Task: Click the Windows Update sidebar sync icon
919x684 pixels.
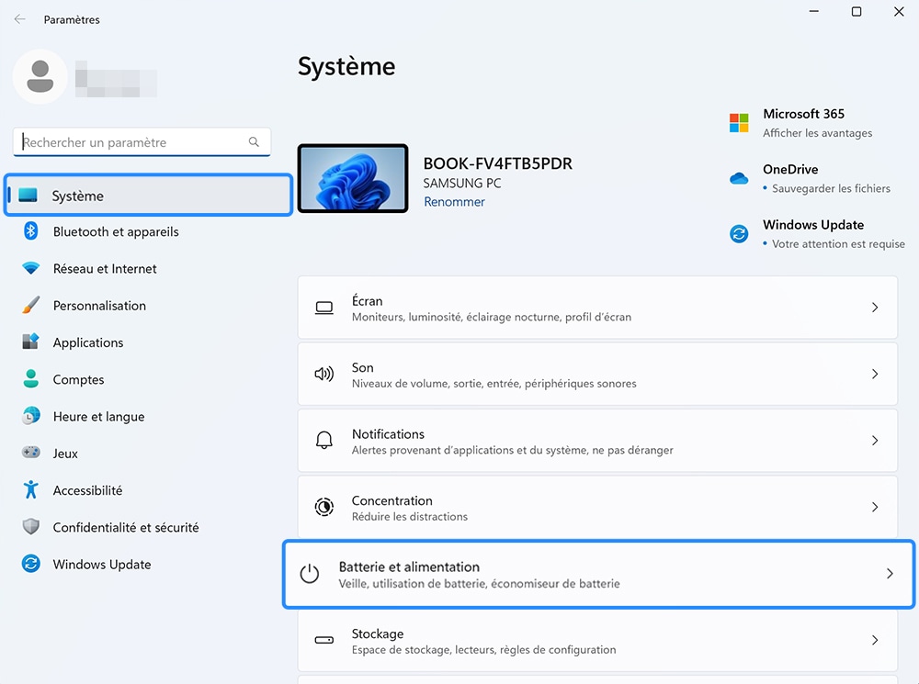Action: (x=30, y=564)
